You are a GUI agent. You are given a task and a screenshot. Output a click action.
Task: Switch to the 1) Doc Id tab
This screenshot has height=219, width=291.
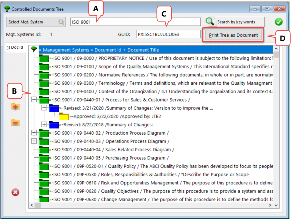[x=15, y=47]
